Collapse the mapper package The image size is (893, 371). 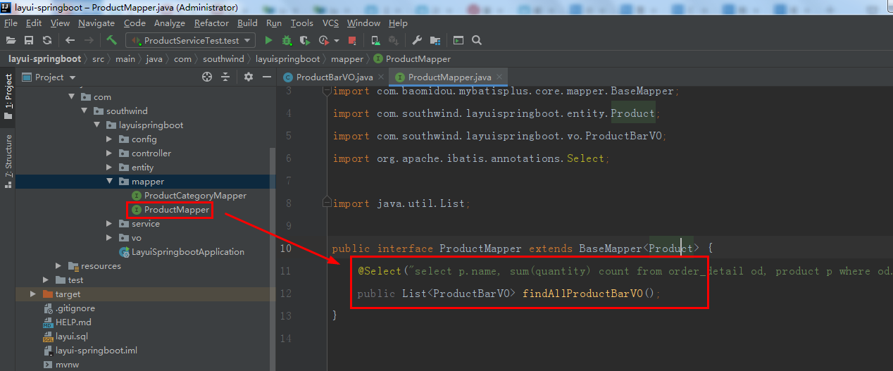coord(109,182)
